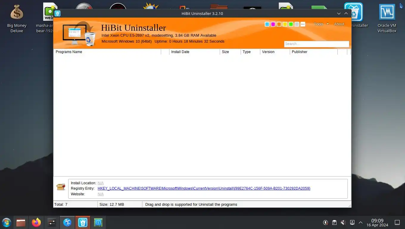Sort by Version column header
Image resolution: width=405 pixels, height=229 pixels.
point(275,52)
